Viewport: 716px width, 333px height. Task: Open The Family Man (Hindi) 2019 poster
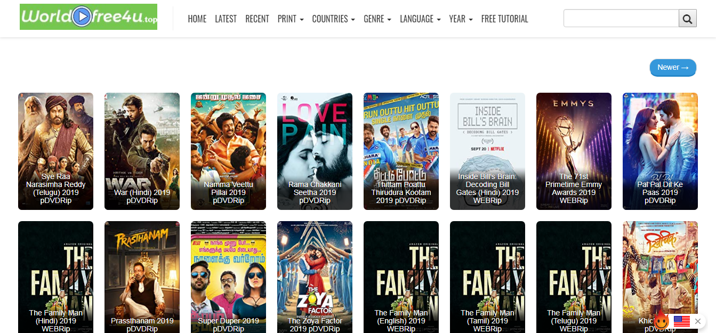[55, 277]
